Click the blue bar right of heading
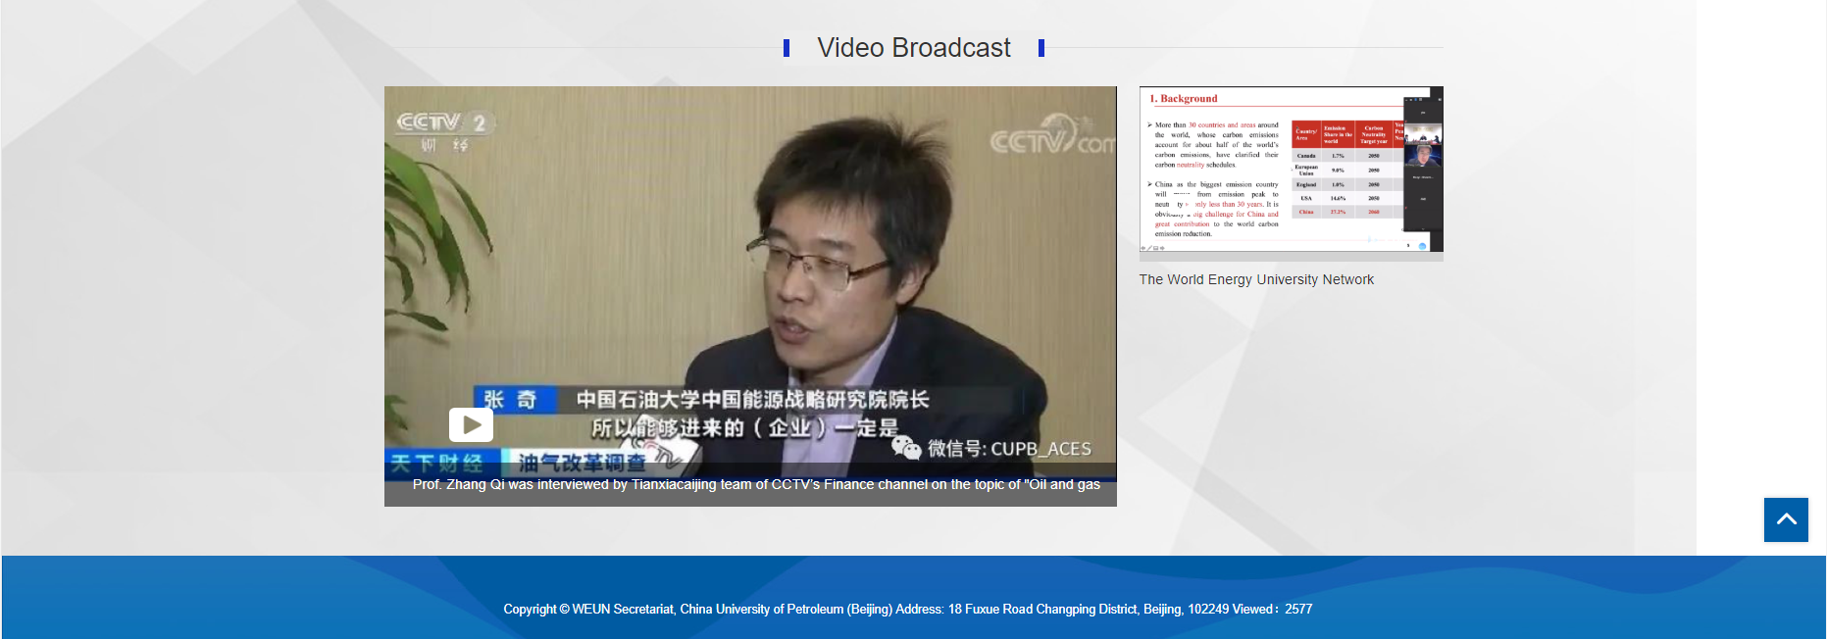This screenshot has height=639, width=1827. click(1040, 48)
